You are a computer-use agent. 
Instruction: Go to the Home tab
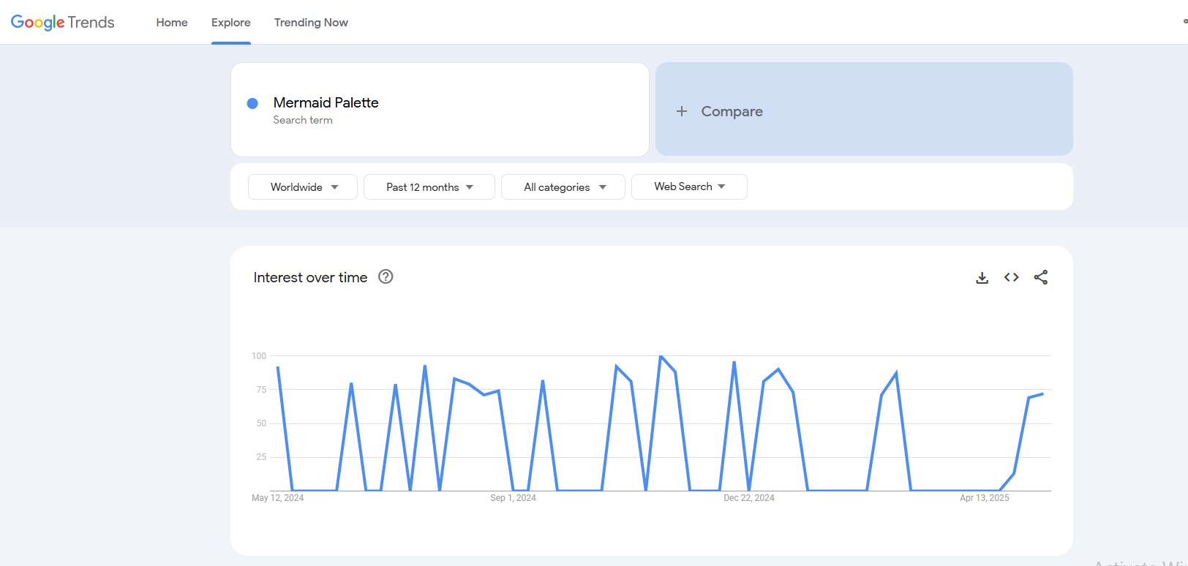(x=172, y=23)
